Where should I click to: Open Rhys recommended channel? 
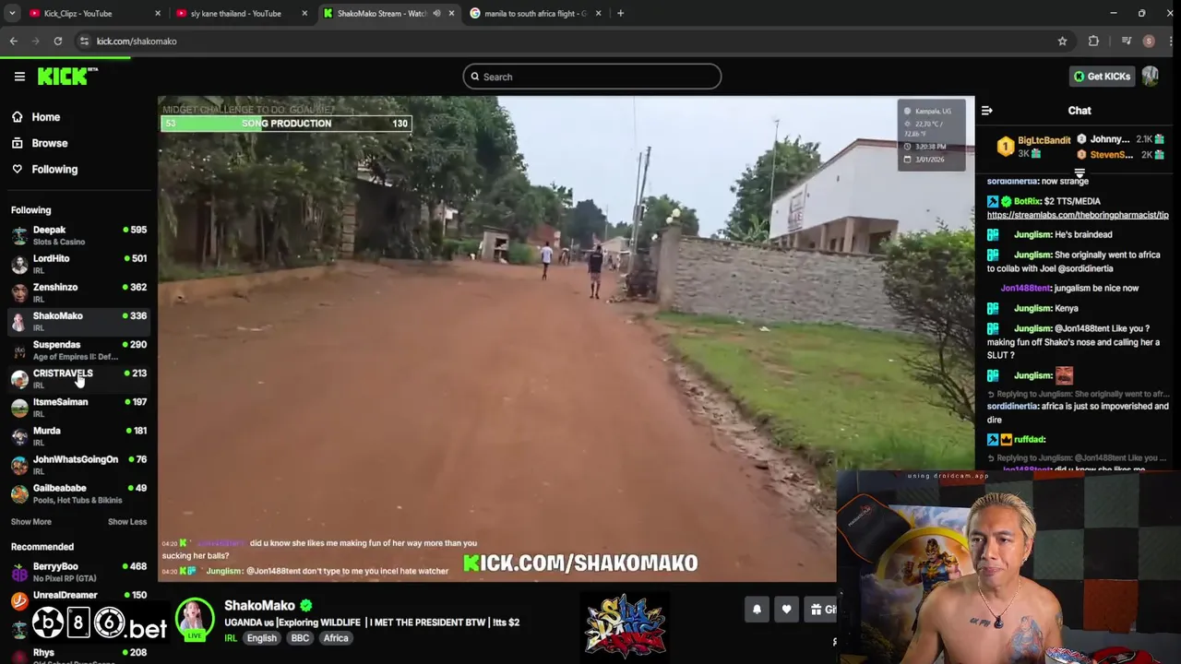pyautogui.click(x=79, y=656)
